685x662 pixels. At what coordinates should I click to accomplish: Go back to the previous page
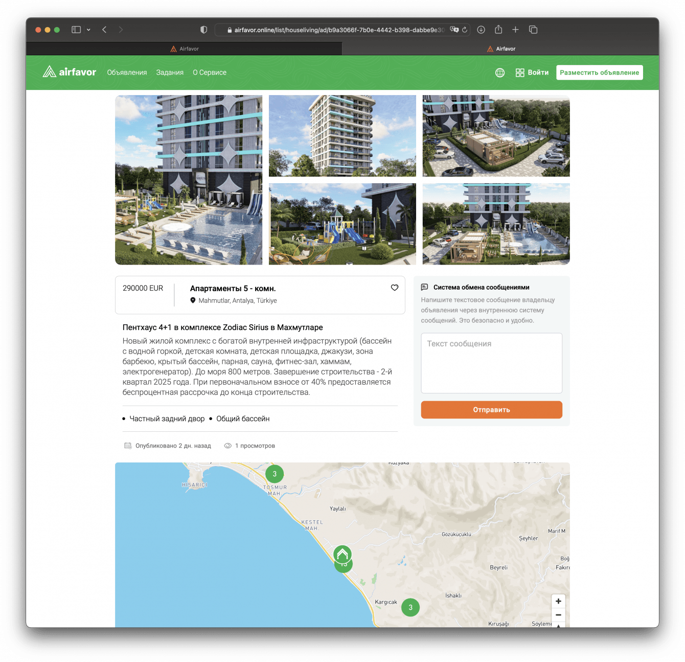[104, 30]
